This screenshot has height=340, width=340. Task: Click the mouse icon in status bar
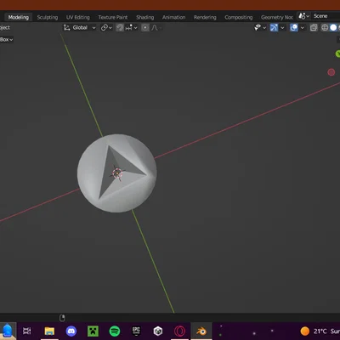point(62,318)
